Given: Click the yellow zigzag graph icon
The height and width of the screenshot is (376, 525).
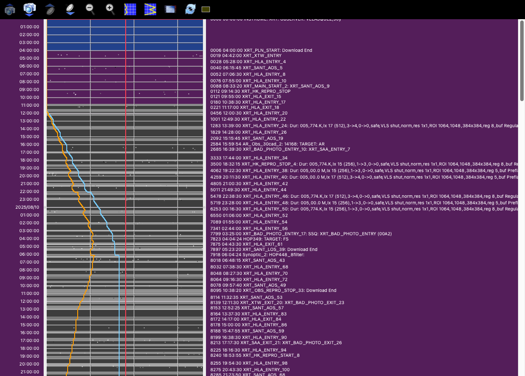Looking at the screenshot, I should pyautogui.click(x=150, y=9).
